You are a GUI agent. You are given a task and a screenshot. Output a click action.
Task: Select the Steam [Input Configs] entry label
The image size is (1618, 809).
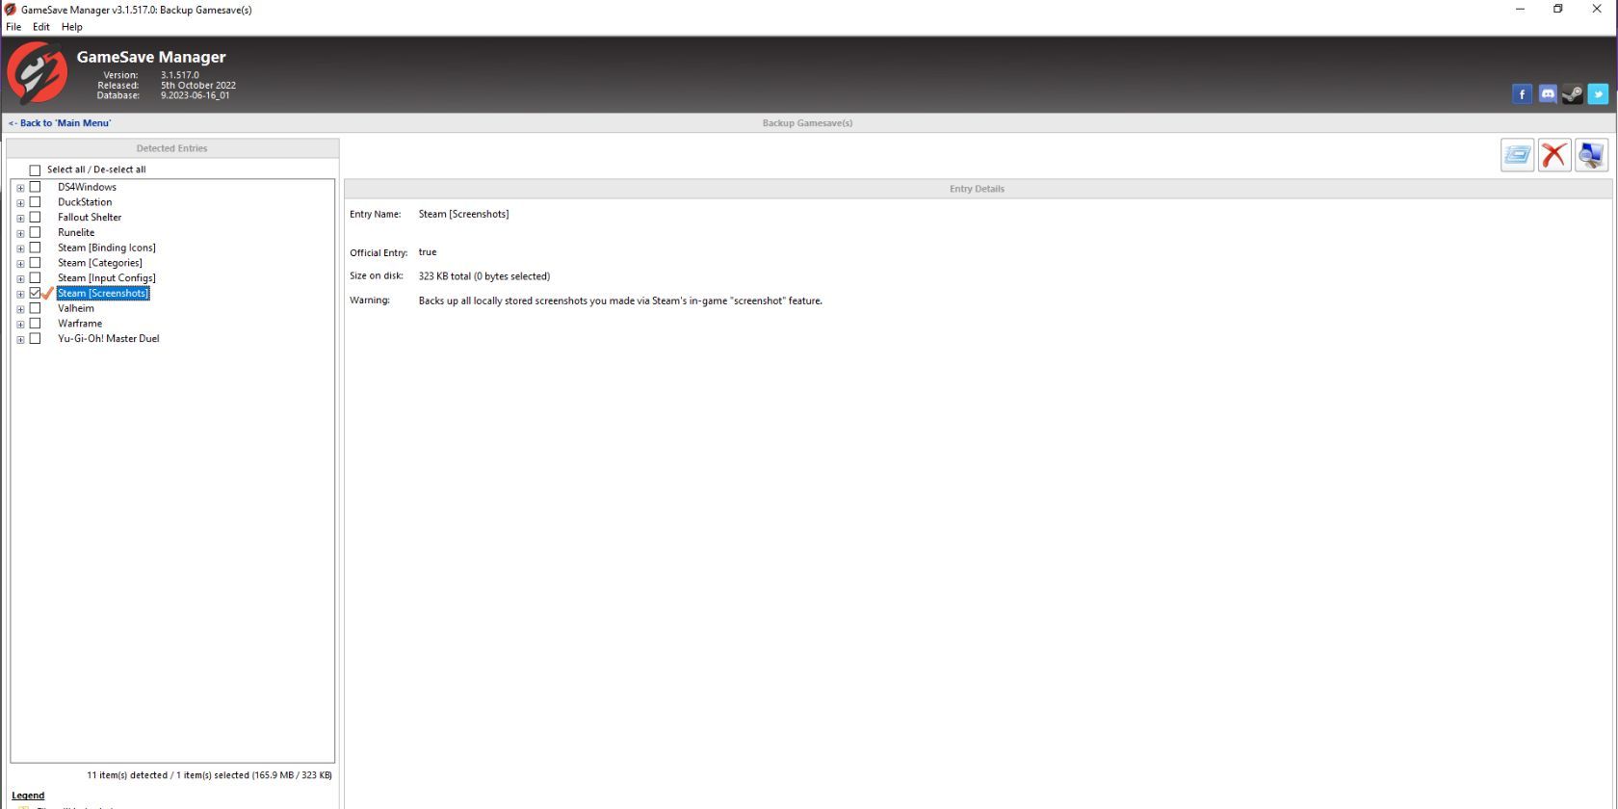pos(107,277)
